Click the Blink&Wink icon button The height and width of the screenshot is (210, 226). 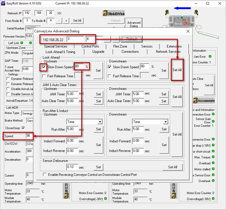coord(114,13)
